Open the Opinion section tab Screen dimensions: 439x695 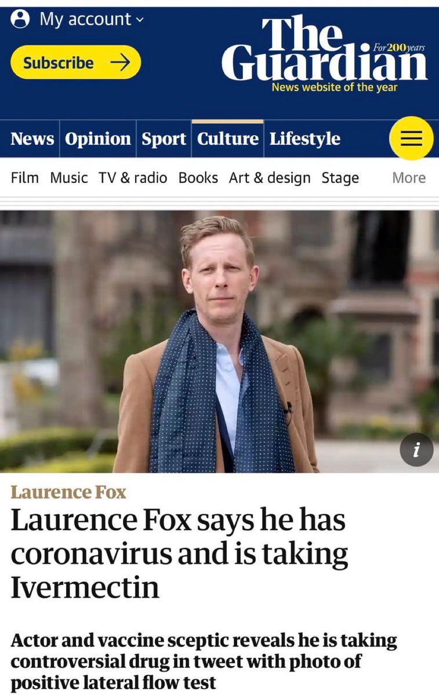click(x=98, y=139)
